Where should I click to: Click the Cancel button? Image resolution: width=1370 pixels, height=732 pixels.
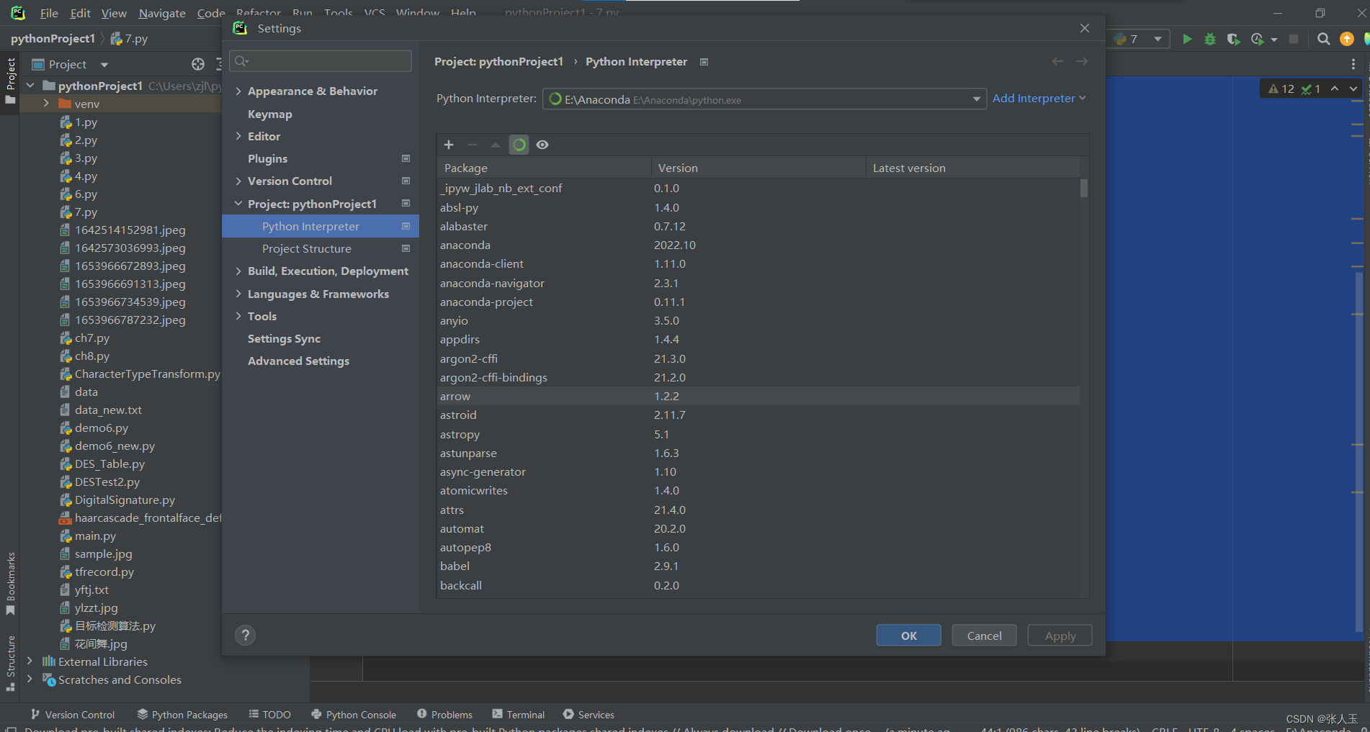(985, 636)
